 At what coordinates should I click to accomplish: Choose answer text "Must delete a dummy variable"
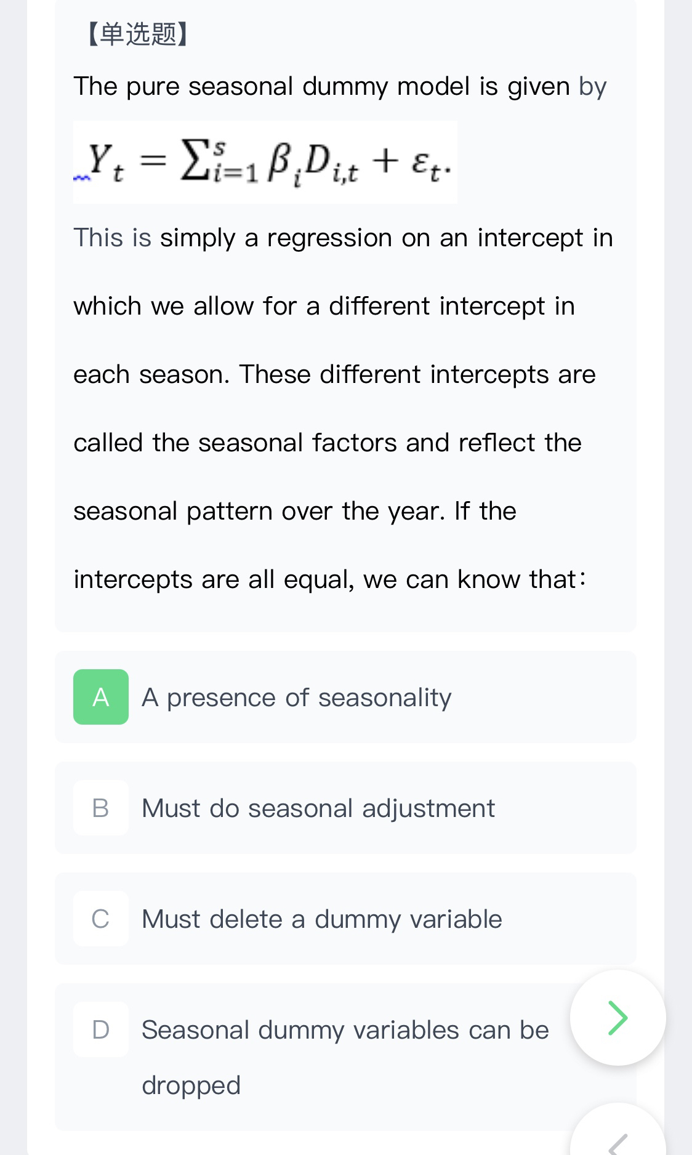pos(321,919)
